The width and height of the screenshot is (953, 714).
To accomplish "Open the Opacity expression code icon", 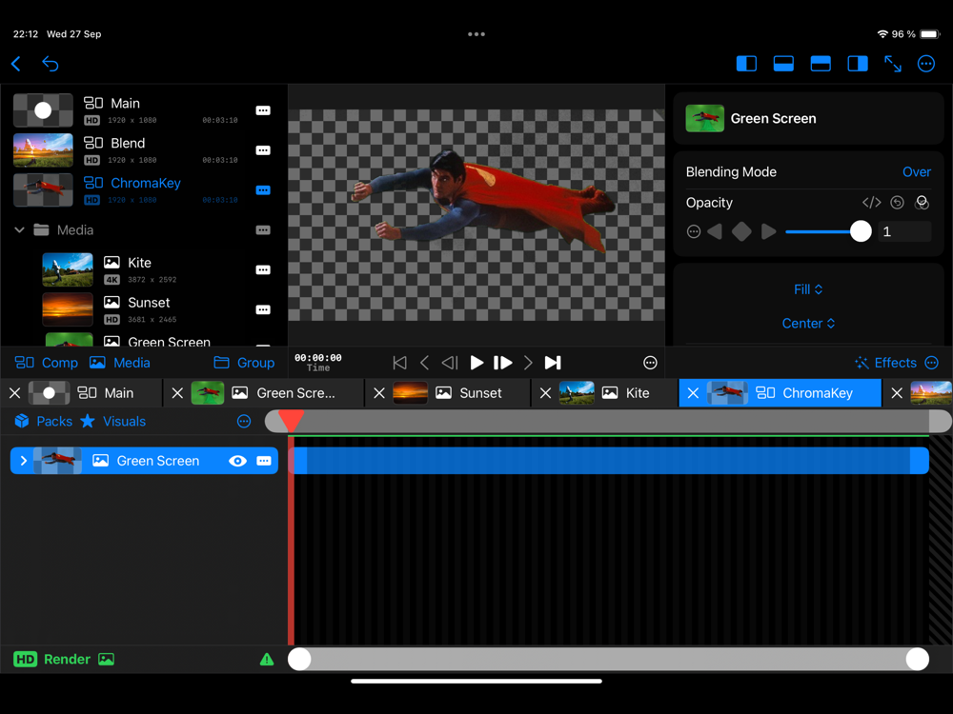I will coord(871,203).
